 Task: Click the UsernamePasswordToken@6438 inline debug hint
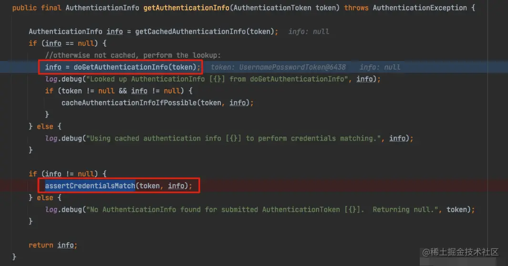292,67
